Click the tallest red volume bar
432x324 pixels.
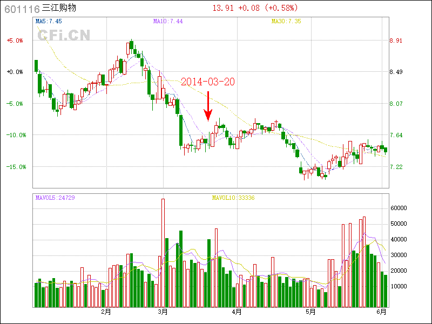(x=163, y=253)
